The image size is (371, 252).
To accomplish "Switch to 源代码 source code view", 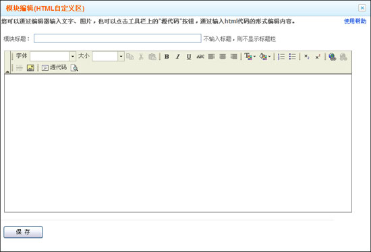I will click(55, 68).
